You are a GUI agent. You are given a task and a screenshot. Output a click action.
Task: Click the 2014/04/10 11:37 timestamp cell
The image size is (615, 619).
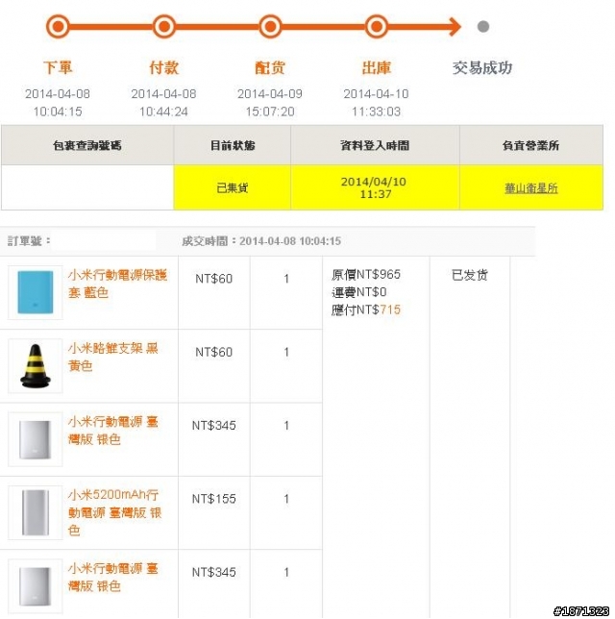click(375, 187)
